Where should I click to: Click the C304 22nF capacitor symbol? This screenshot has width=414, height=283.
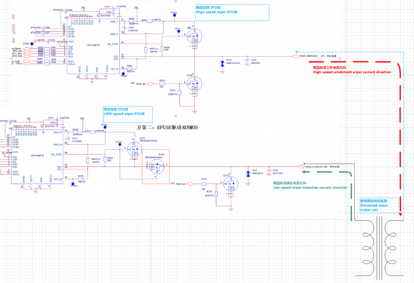pos(247,61)
